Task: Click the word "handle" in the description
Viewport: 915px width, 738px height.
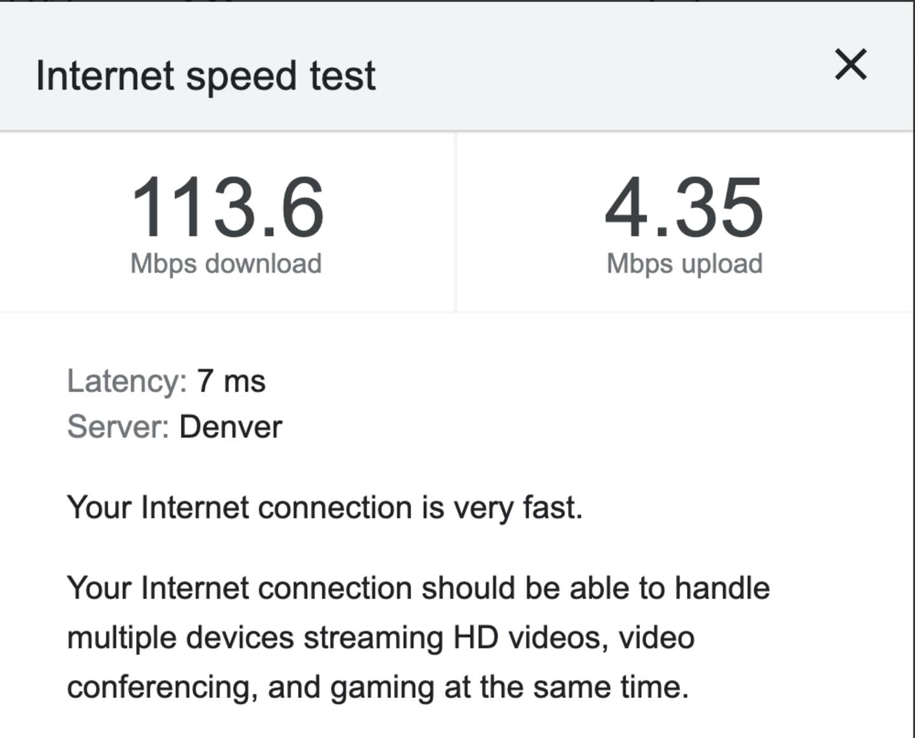Action: click(722, 588)
